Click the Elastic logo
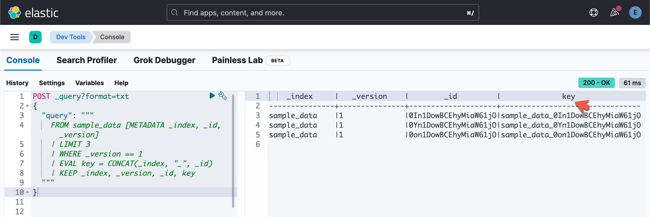The width and height of the screenshot is (650, 217). pyautogui.click(x=33, y=12)
